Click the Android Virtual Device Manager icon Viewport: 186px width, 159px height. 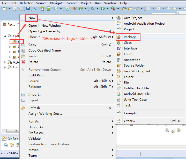pos(48,9)
